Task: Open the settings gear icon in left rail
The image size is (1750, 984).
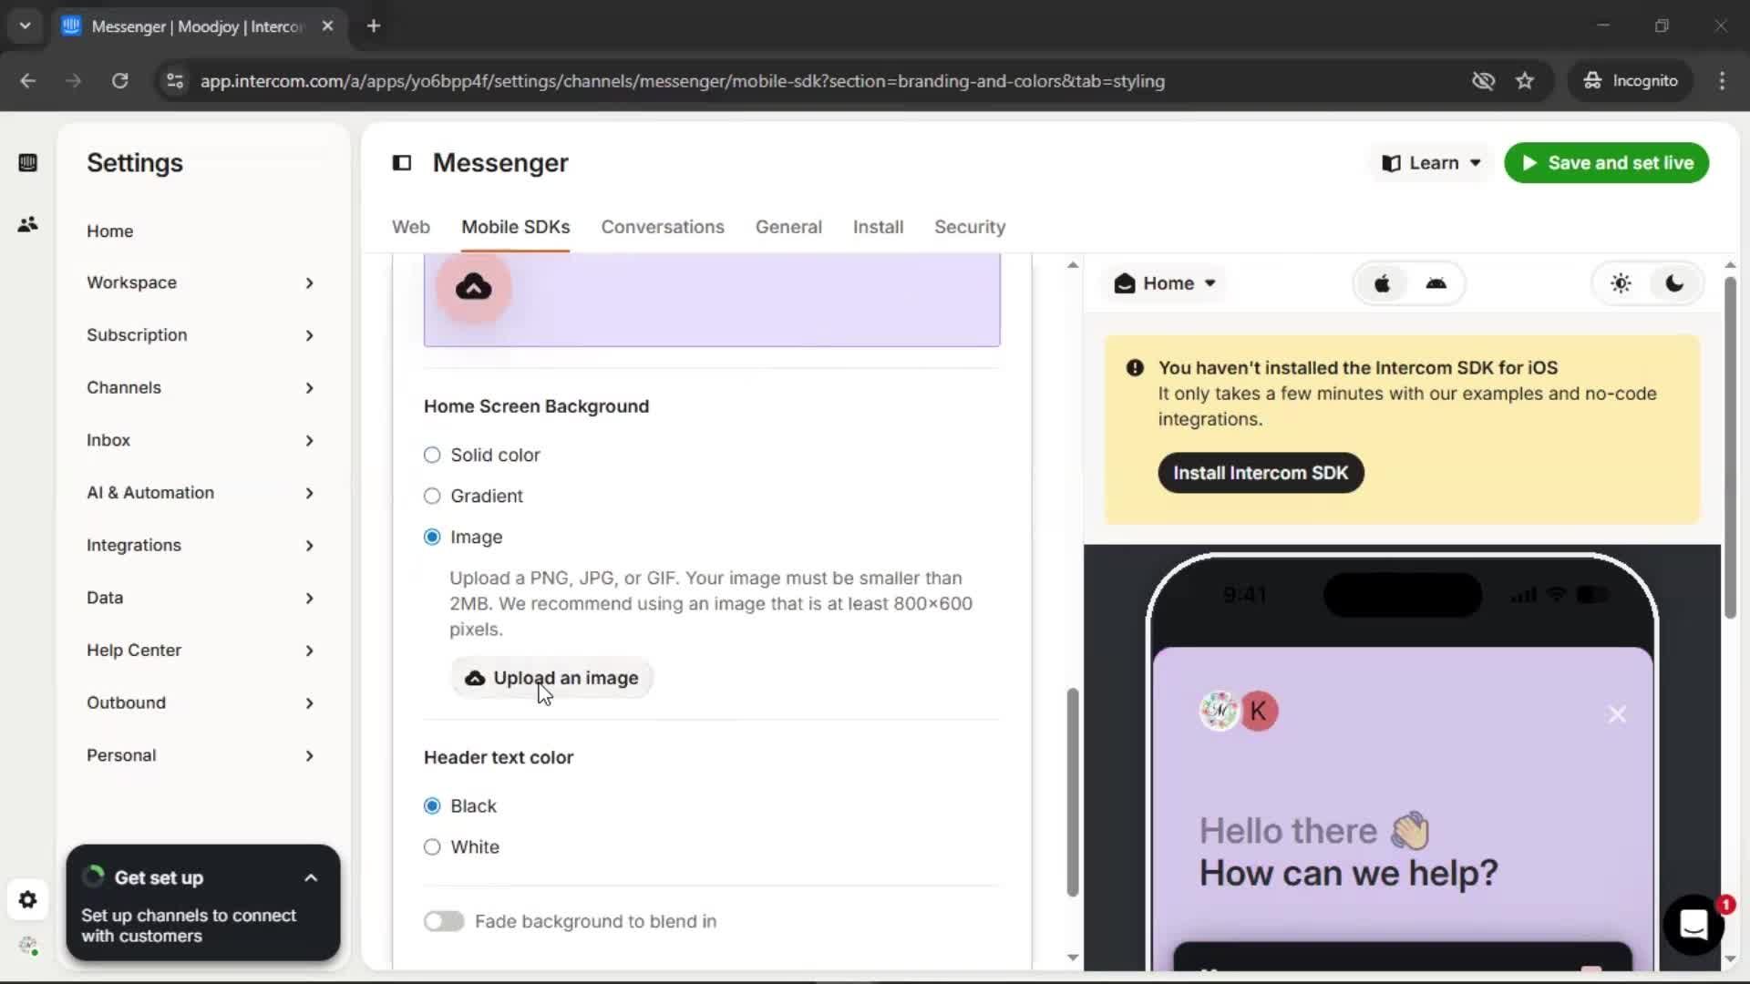Action: click(27, 900)
